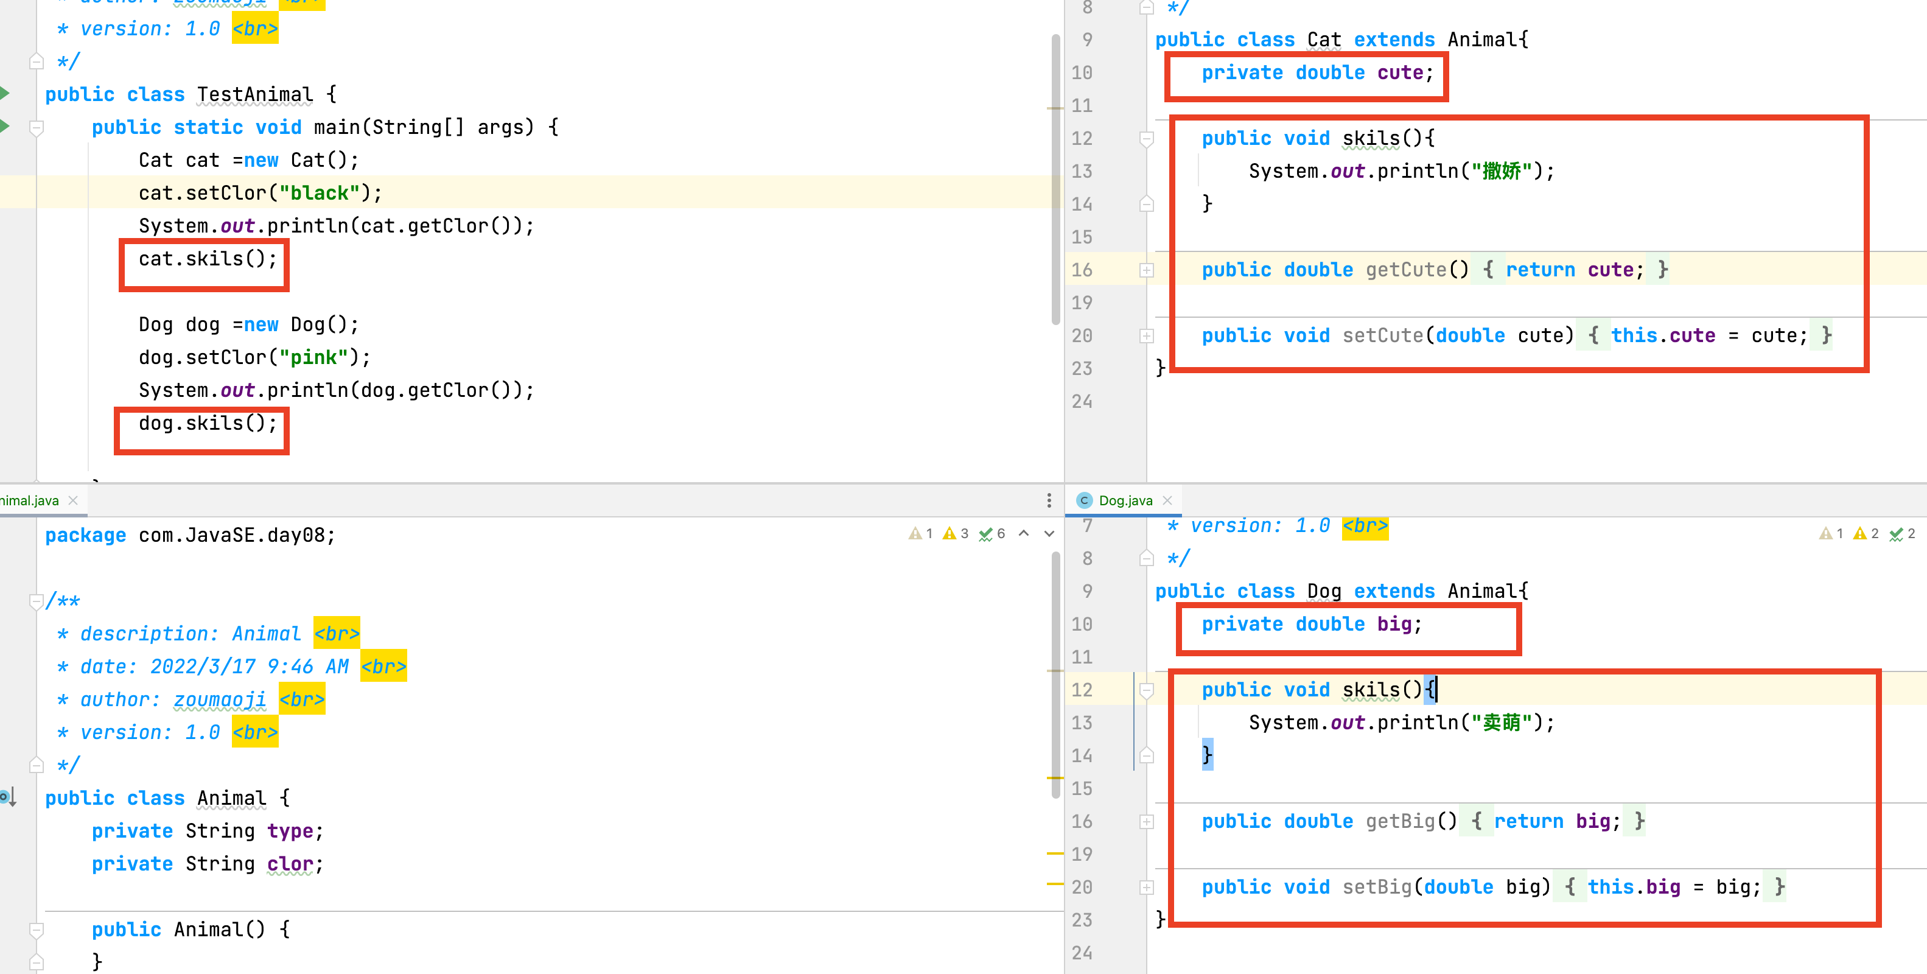Expand the folded getBig method in Dog

[1146, 821]
